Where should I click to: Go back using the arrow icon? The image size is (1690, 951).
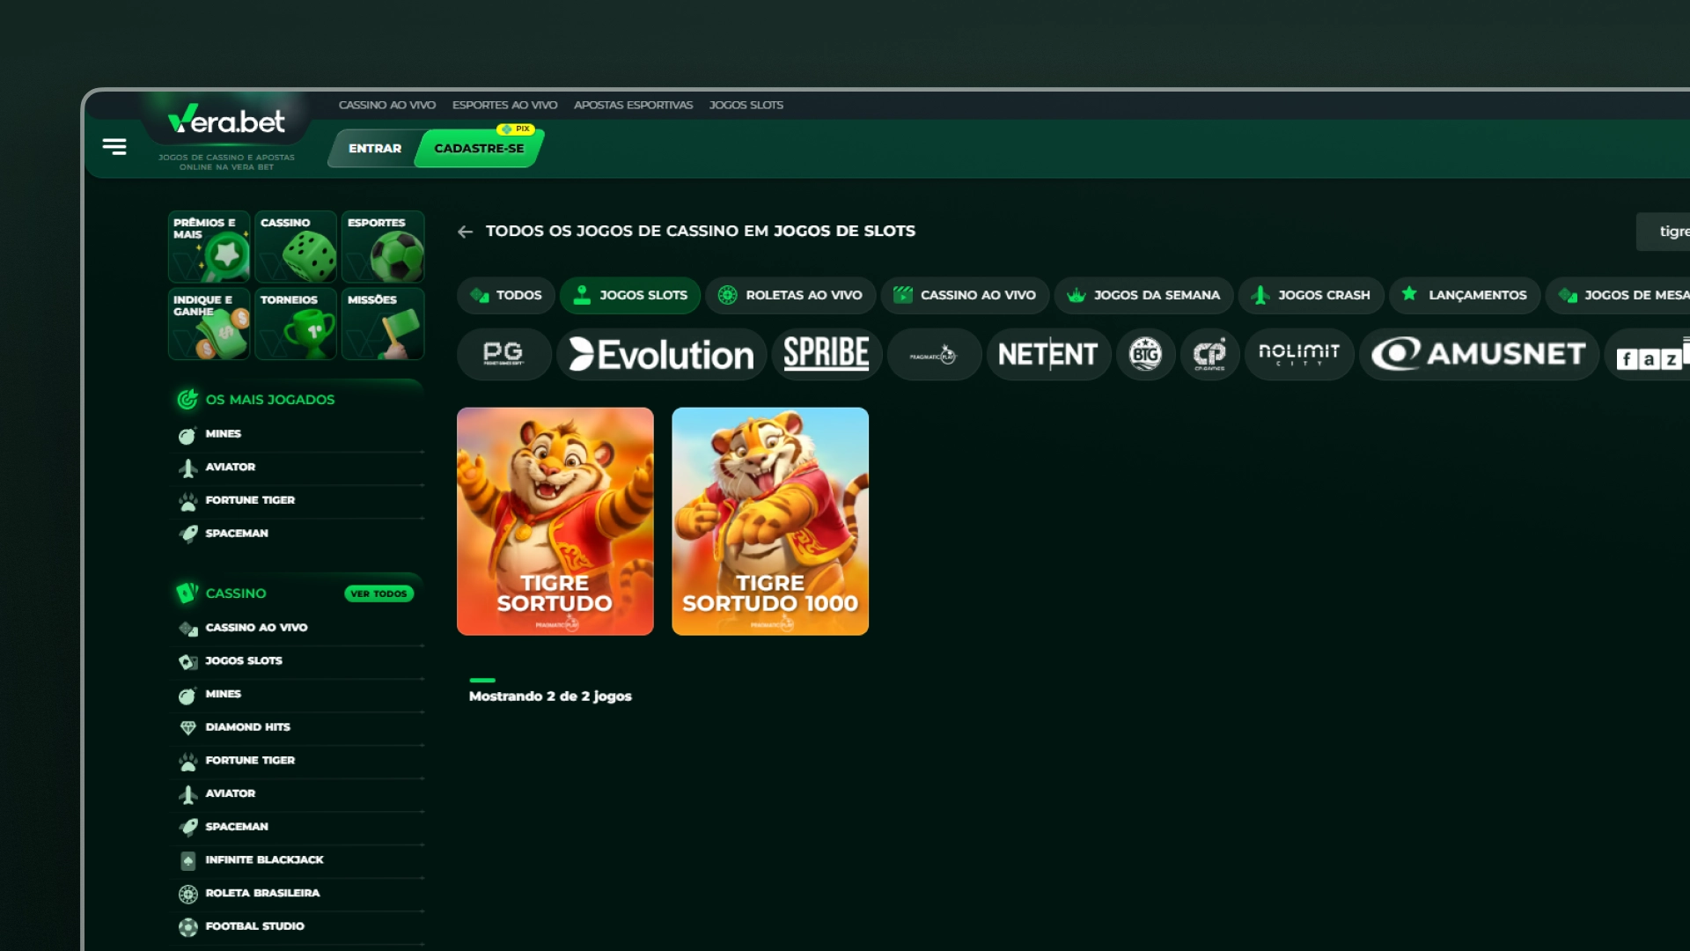click(x=466, y=232)
